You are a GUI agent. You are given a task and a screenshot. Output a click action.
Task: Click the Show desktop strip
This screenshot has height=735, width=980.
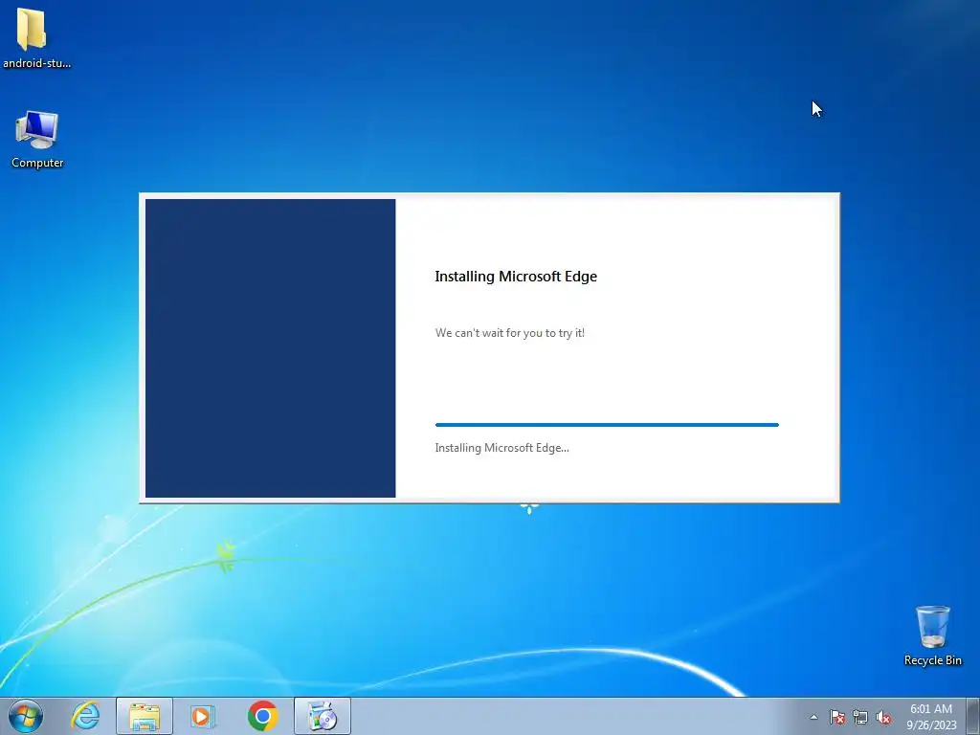pos(972,716)
